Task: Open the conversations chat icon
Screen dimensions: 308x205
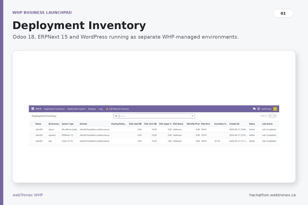Action: click(x=254, y=109)
